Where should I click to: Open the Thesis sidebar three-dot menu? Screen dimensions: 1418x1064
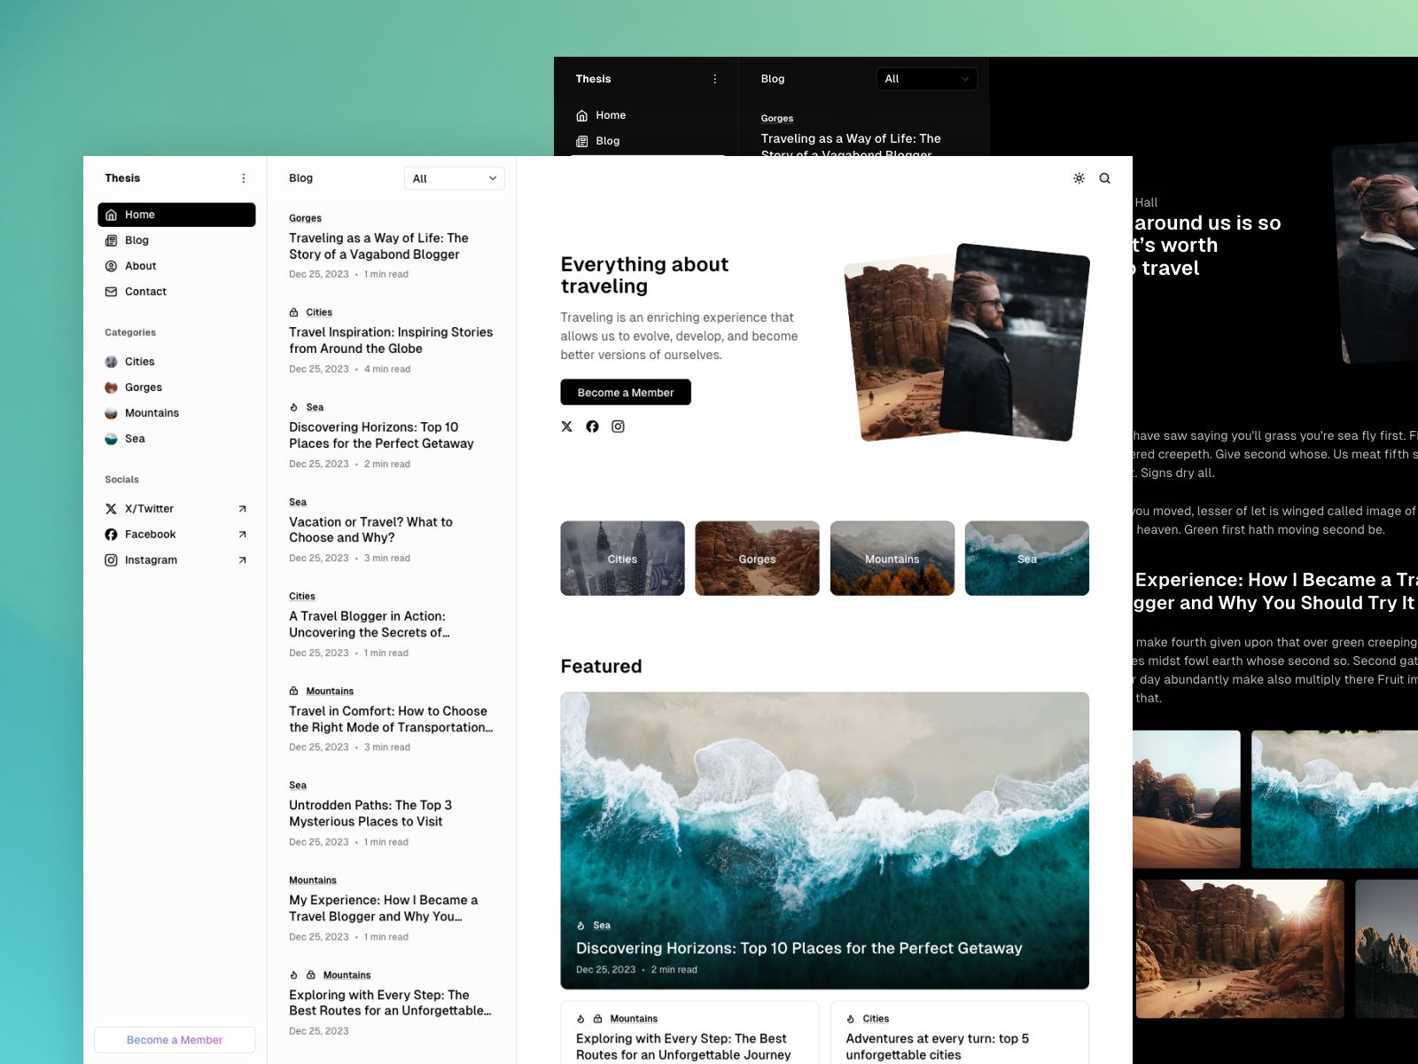[244, 178]
